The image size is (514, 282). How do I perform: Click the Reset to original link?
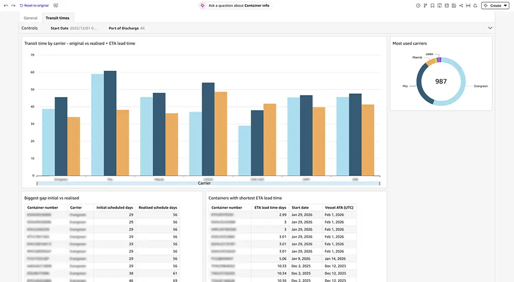click(35, 6)
